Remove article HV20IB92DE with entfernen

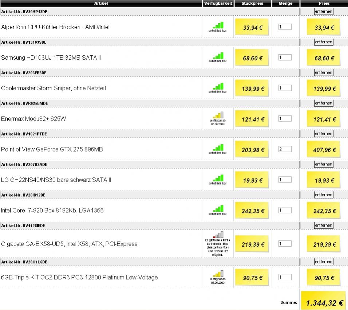coord(324,195)
